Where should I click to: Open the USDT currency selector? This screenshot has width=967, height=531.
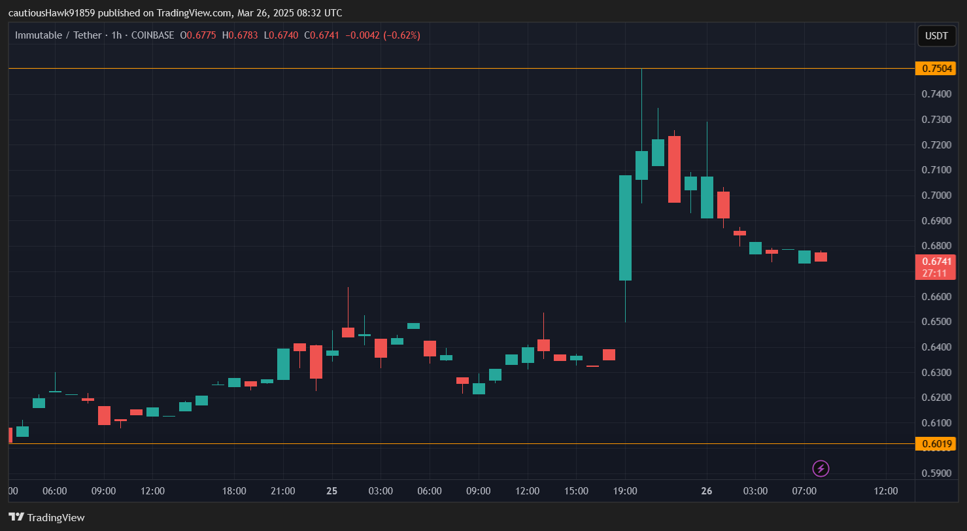coord(936,36)
